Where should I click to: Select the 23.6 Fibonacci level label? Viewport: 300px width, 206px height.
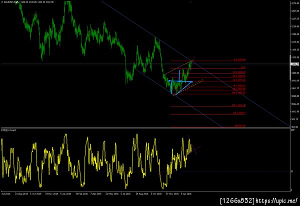pos(243,67)
